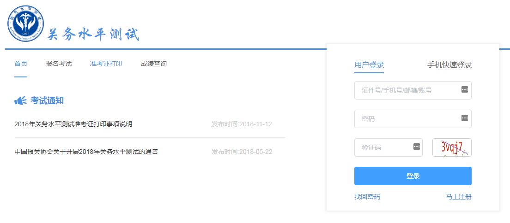This screenshot has width=510, height=223.
Task: Select the 用户登录 login tab
Action: [369, 65]
